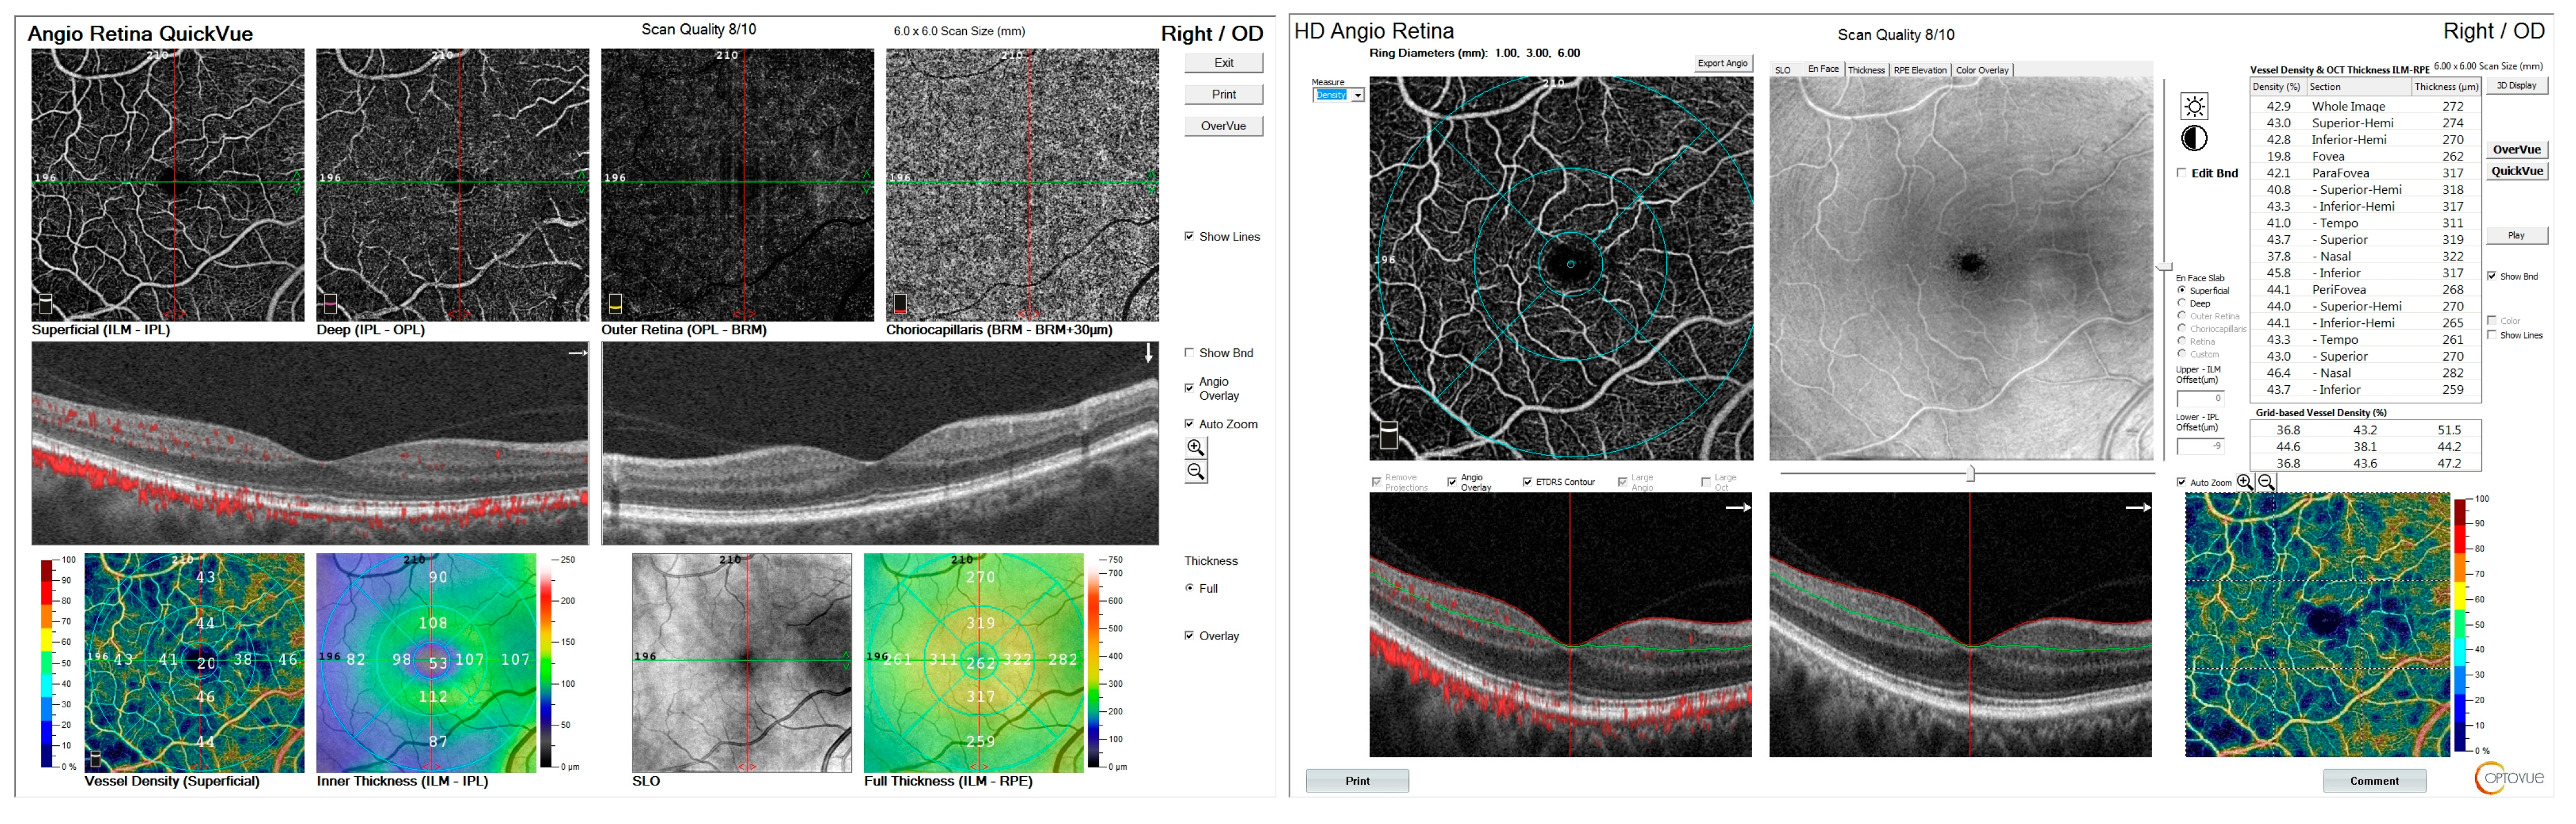Click layer icon on Vessel Density Superficial map
The height and width of the screenshot is (824, 2576).
click(95, 759)
